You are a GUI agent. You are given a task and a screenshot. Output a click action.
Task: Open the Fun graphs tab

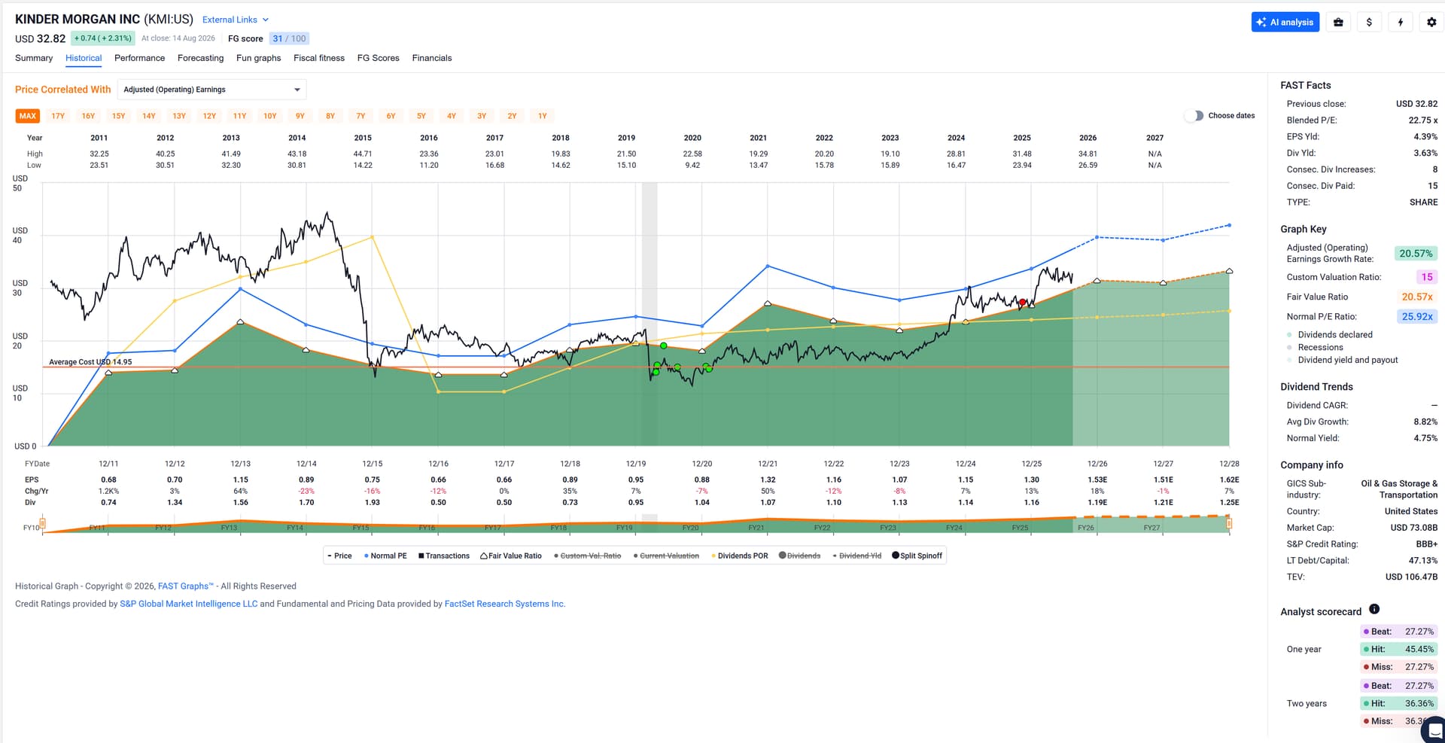pyautogui.click(x=258, y=58)
